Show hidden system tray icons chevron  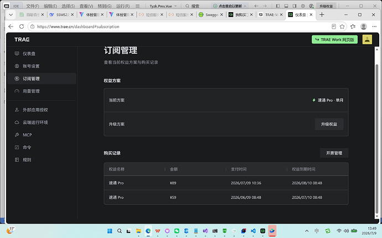pos(307,231)
